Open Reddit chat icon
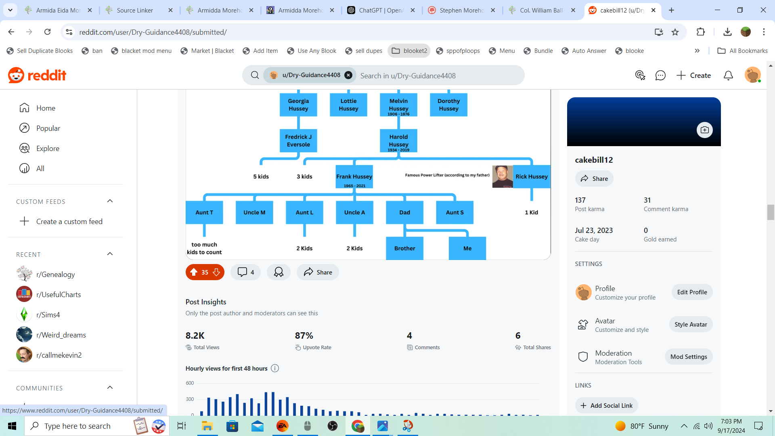The image size is (775, 436). (660, 75)
